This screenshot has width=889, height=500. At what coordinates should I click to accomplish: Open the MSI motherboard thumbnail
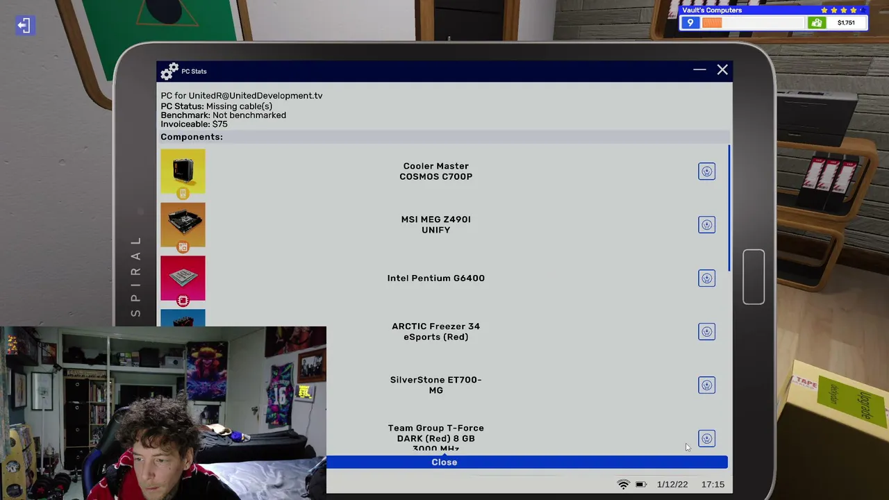pos(183,225)
